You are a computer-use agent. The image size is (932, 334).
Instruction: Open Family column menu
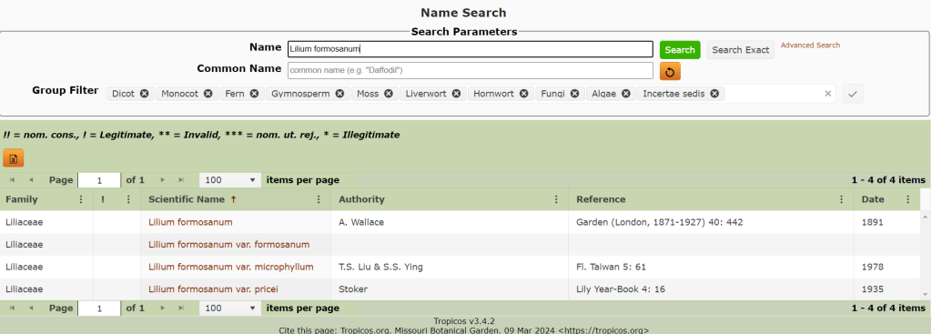tap(81, 199)
